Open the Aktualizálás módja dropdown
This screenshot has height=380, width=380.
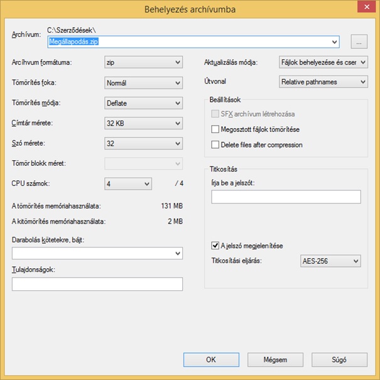tap(323, 63)
